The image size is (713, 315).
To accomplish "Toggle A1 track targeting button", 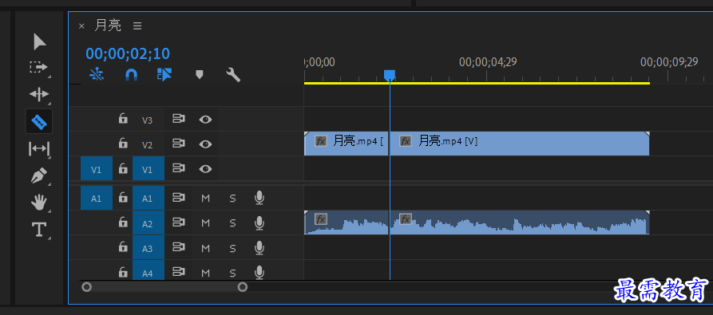I will point(149,198).
